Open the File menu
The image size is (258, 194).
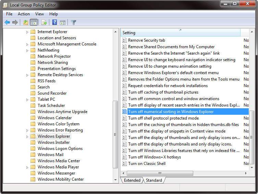pyautogui.click(x=9, y=14)
